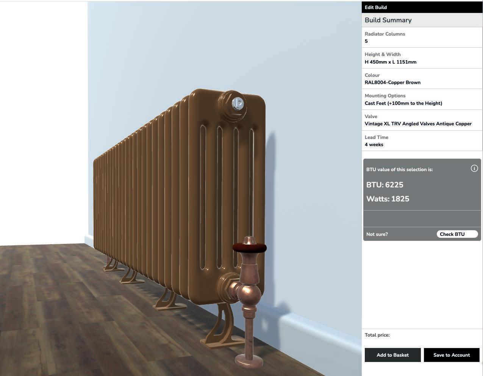The width and height of the screenshot is (483, 376).
Task: Click the Watts: 1825 value text
Action: pyautogui.click(x=388, y=199)
